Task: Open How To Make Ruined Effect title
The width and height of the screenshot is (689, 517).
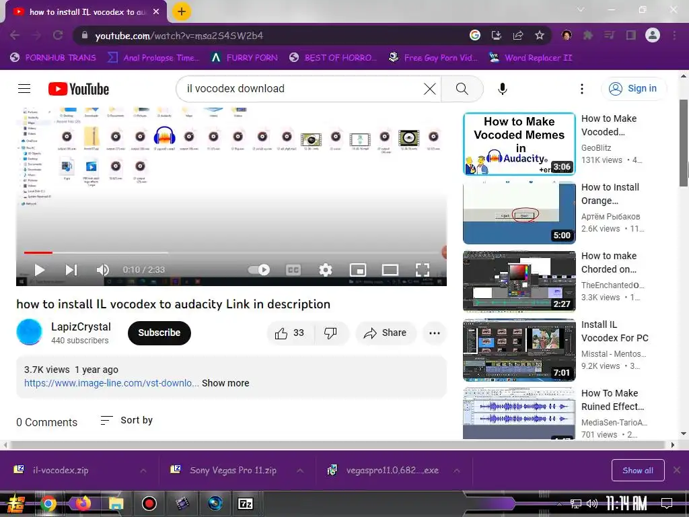Action: 612,400
